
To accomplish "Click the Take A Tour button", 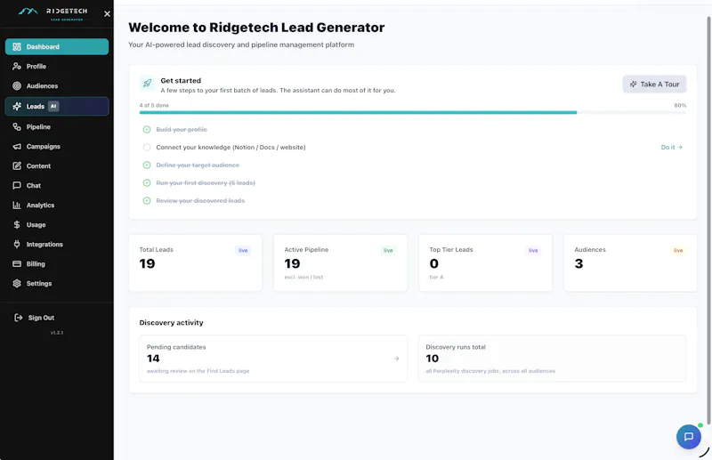I will (654, 84).
